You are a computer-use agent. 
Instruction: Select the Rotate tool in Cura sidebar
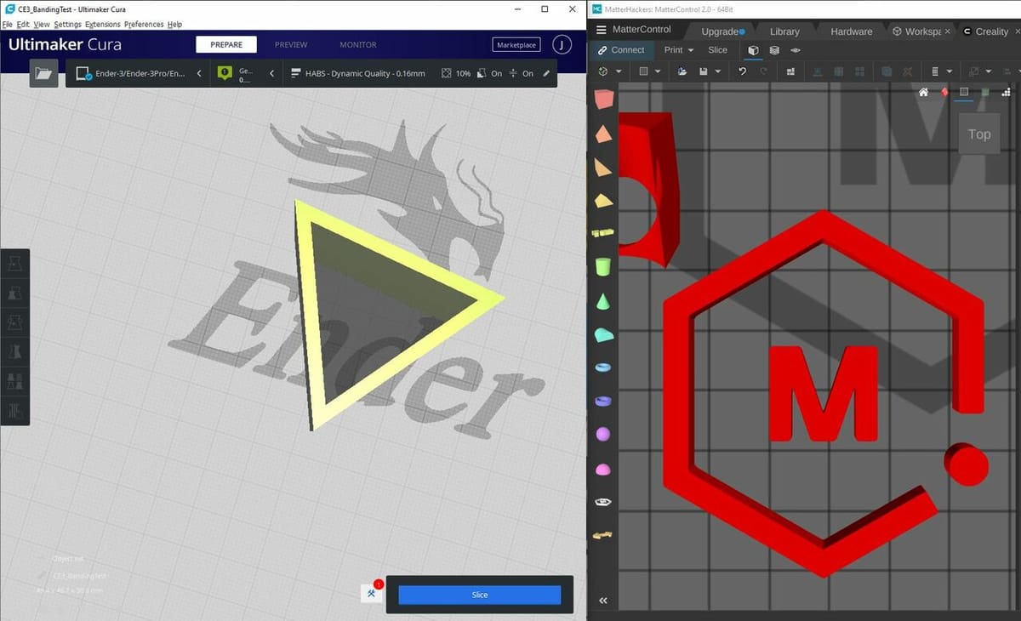14,323
